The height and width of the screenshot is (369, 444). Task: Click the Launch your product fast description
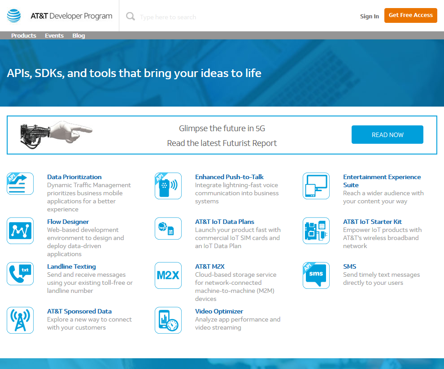click(x=238, y=238)
